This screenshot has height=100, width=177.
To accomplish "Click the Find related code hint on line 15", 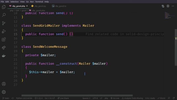I will [125, 34].
